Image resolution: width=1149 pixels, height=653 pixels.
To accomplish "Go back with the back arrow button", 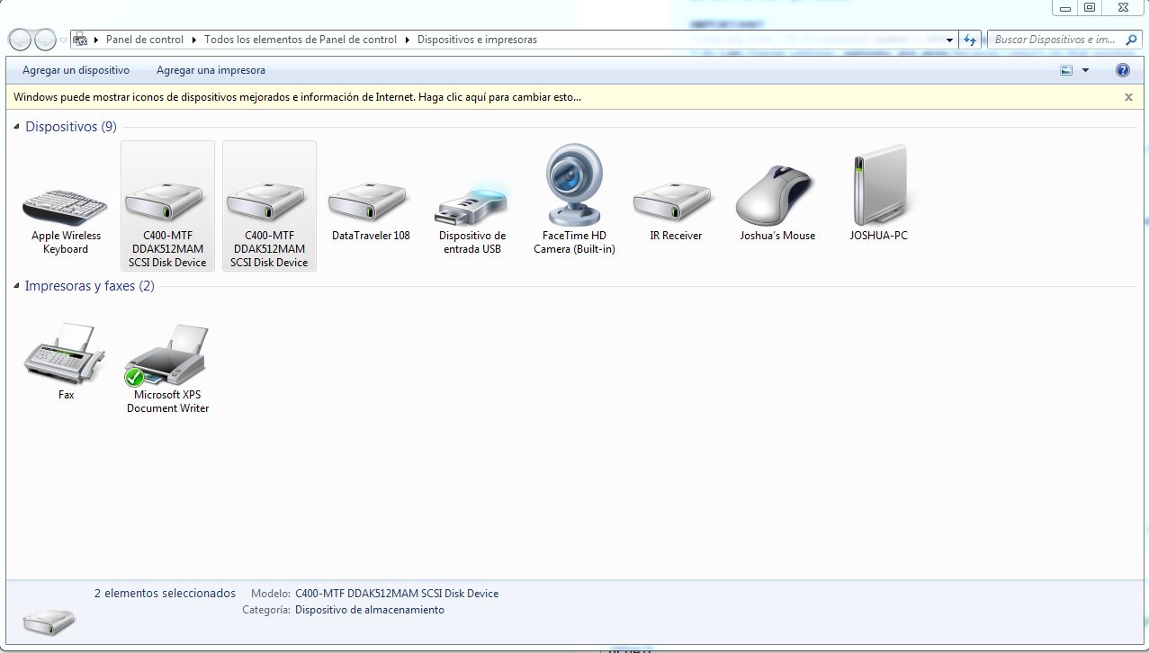I will 20,40.
